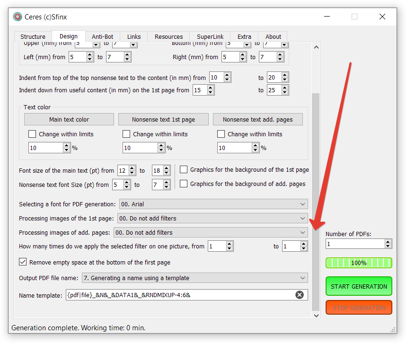Viewport: 407px width, 344px height.
Task: Increase Main text color percent spinner
Action: click(67, 145)
